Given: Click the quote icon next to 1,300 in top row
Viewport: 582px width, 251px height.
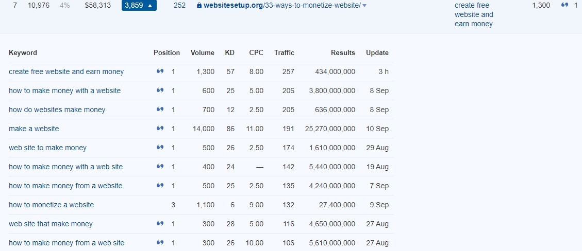Looking at the screenshot, I should coord(564,5).
